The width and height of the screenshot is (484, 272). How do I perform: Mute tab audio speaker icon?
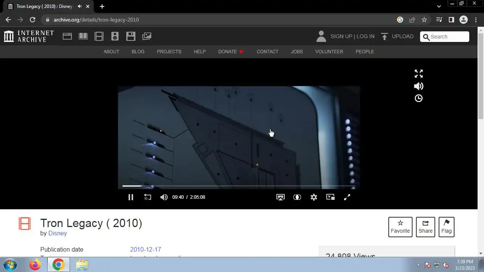click(x=80, y=6)
